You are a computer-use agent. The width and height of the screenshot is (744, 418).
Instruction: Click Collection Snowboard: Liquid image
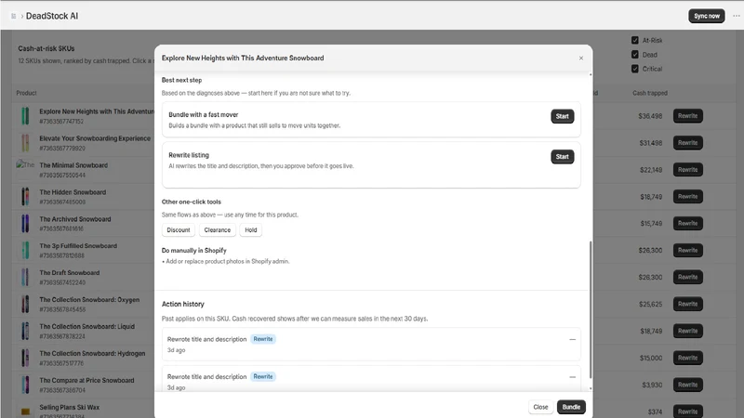[25, 331]
